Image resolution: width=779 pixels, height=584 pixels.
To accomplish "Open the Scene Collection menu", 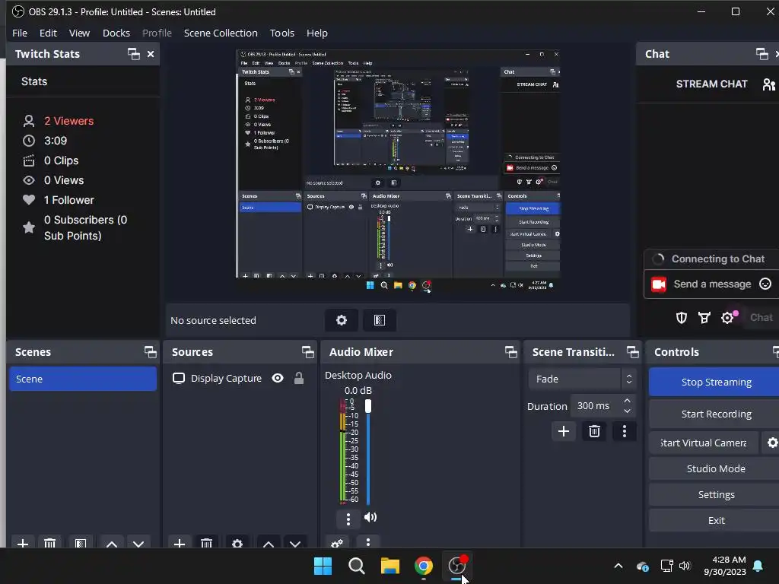I will click(x=221, y=33).
